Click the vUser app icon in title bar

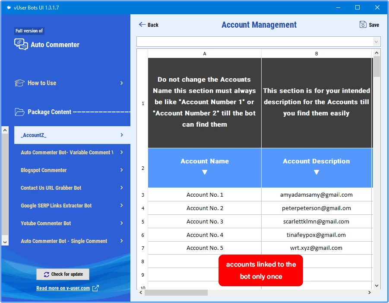9,7
